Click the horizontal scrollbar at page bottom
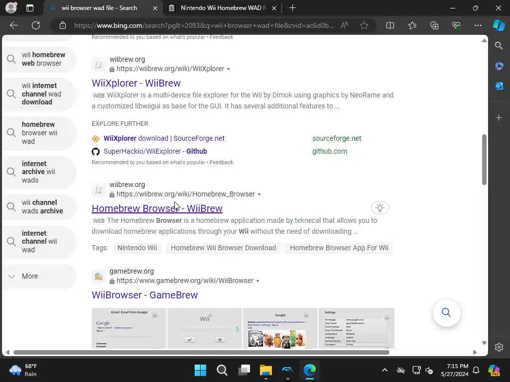This screenshot has height=382, width=510. [x=201, y=352]
